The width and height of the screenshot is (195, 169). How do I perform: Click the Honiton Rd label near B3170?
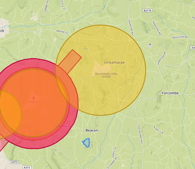[x=157, y=28]
